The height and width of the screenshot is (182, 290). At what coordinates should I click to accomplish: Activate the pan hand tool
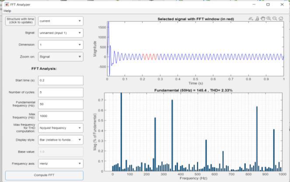(263, 18)
